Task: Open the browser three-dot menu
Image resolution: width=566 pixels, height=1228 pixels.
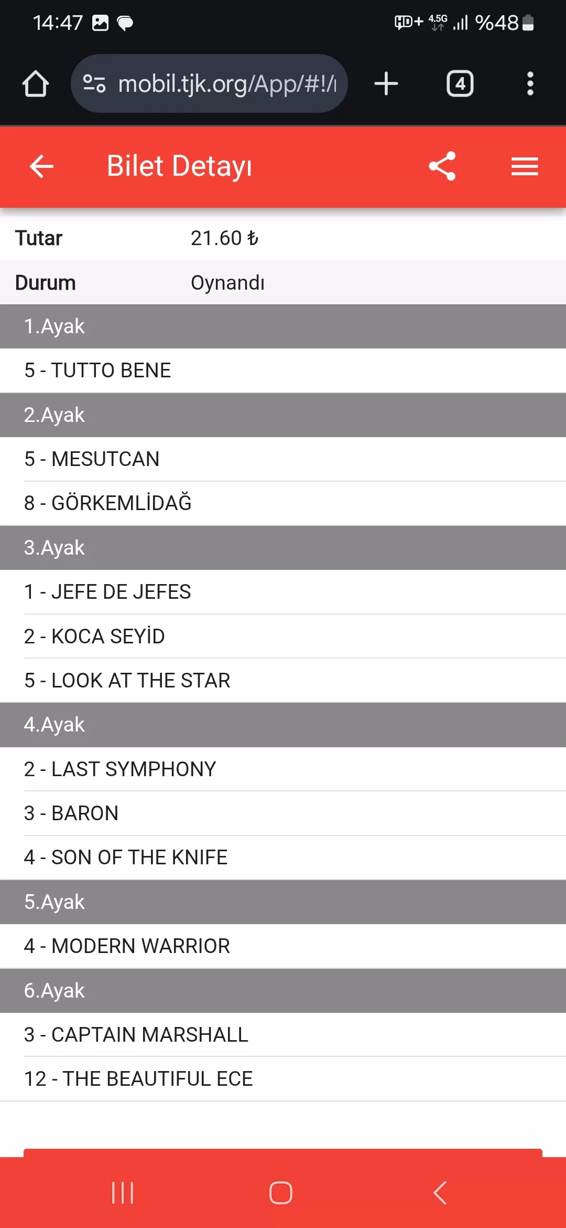Action: [x=530, y=84]
